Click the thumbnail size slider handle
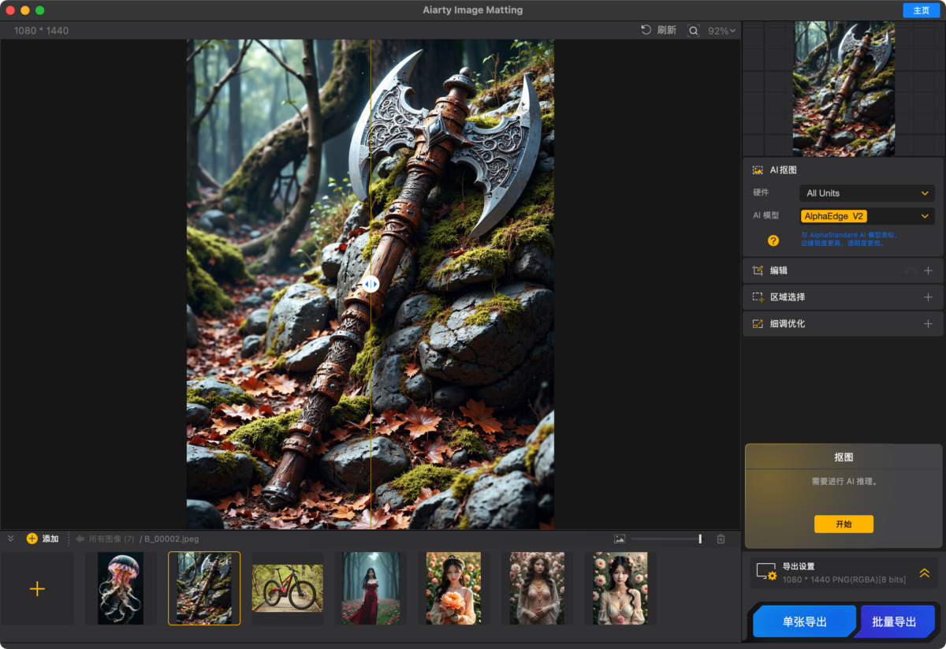Viewport: 946px width, 649px height. coord(700,539)
